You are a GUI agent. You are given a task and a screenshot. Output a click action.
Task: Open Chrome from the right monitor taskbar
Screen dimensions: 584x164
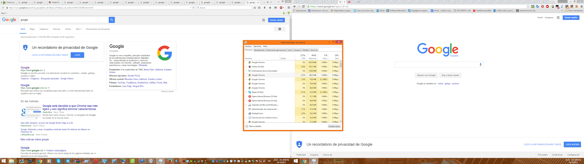[304, 161]
